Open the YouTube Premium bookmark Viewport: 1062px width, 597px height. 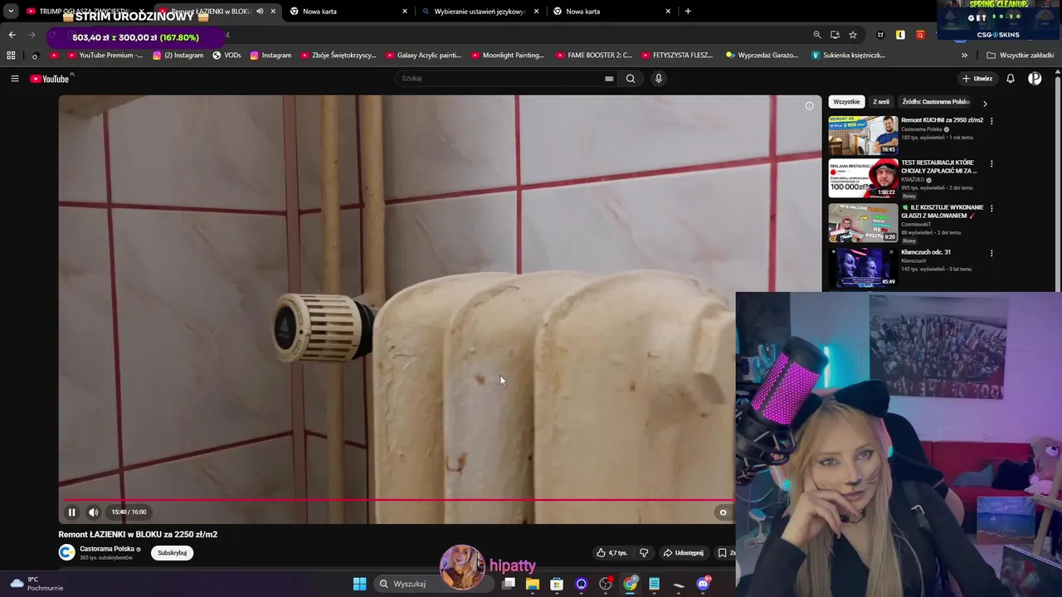(105, 56)
